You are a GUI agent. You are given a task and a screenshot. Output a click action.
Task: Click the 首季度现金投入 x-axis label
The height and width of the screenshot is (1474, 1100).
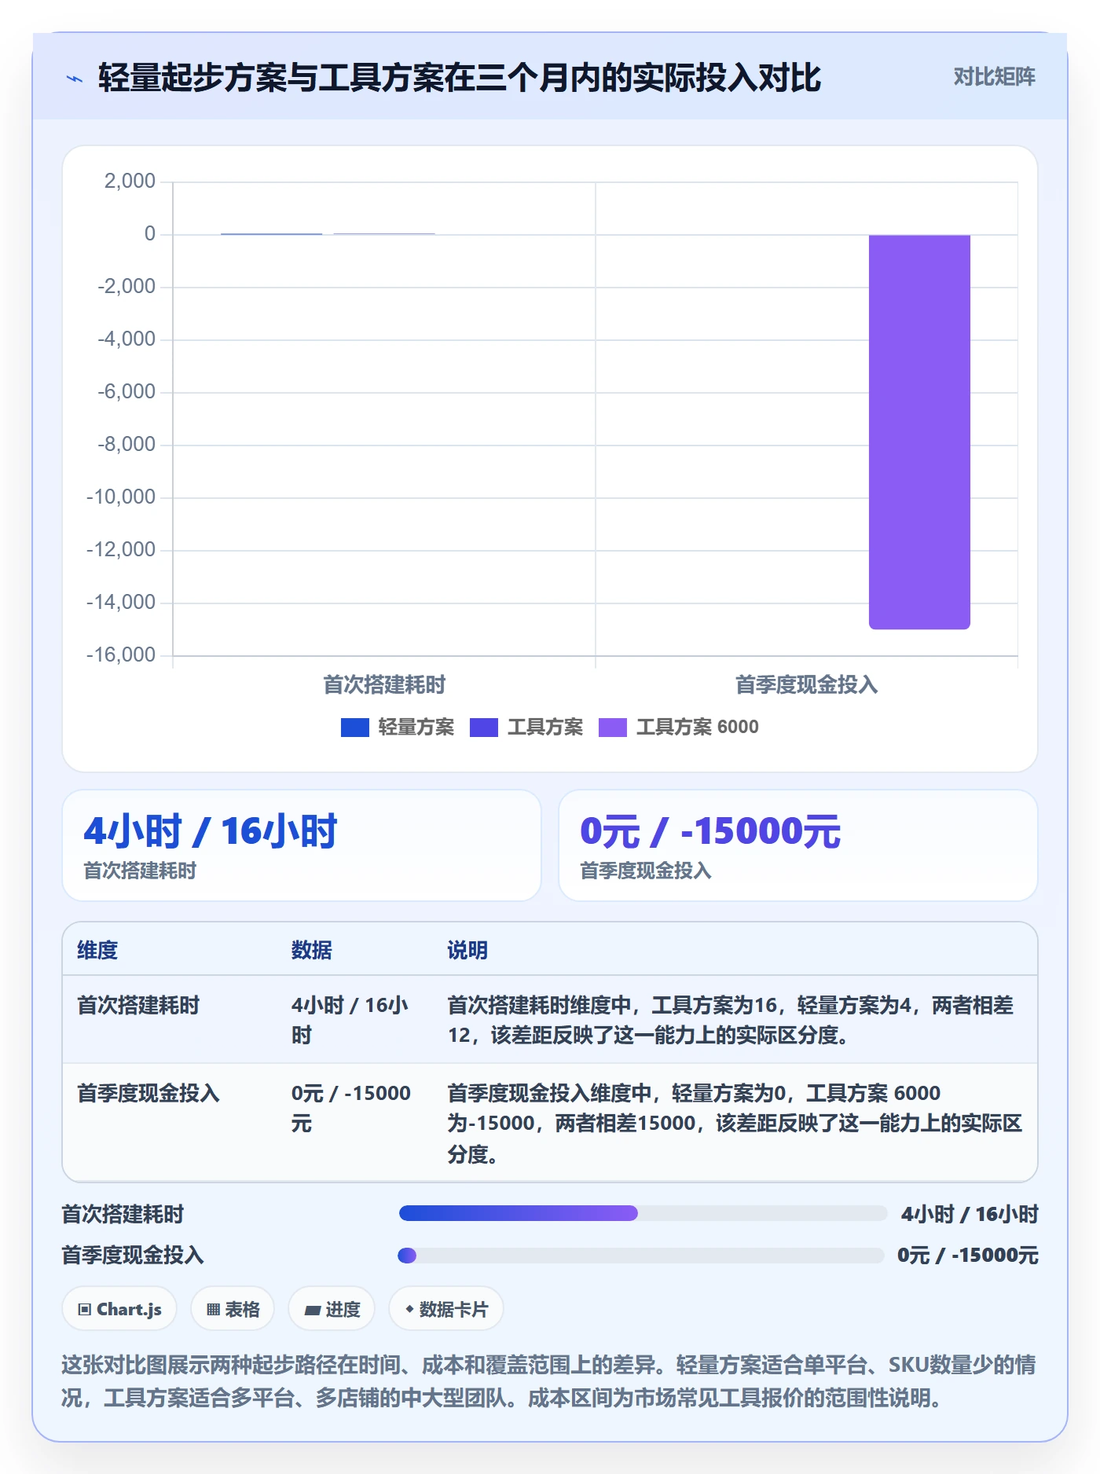806,685
